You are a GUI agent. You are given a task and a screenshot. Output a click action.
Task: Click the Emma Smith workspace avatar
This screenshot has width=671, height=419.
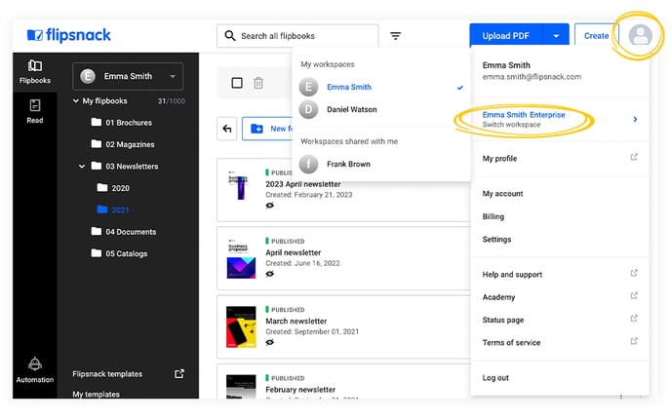(308, 88)
